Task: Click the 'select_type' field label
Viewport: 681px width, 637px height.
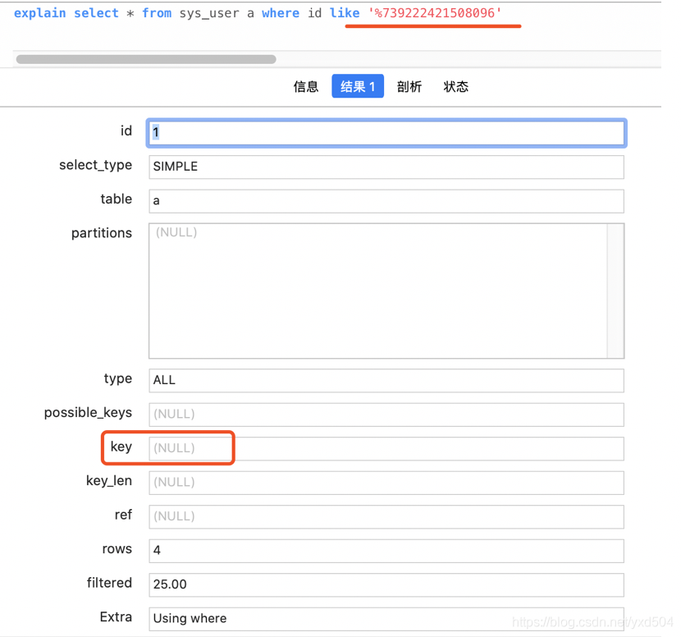Action: [95, 165]
